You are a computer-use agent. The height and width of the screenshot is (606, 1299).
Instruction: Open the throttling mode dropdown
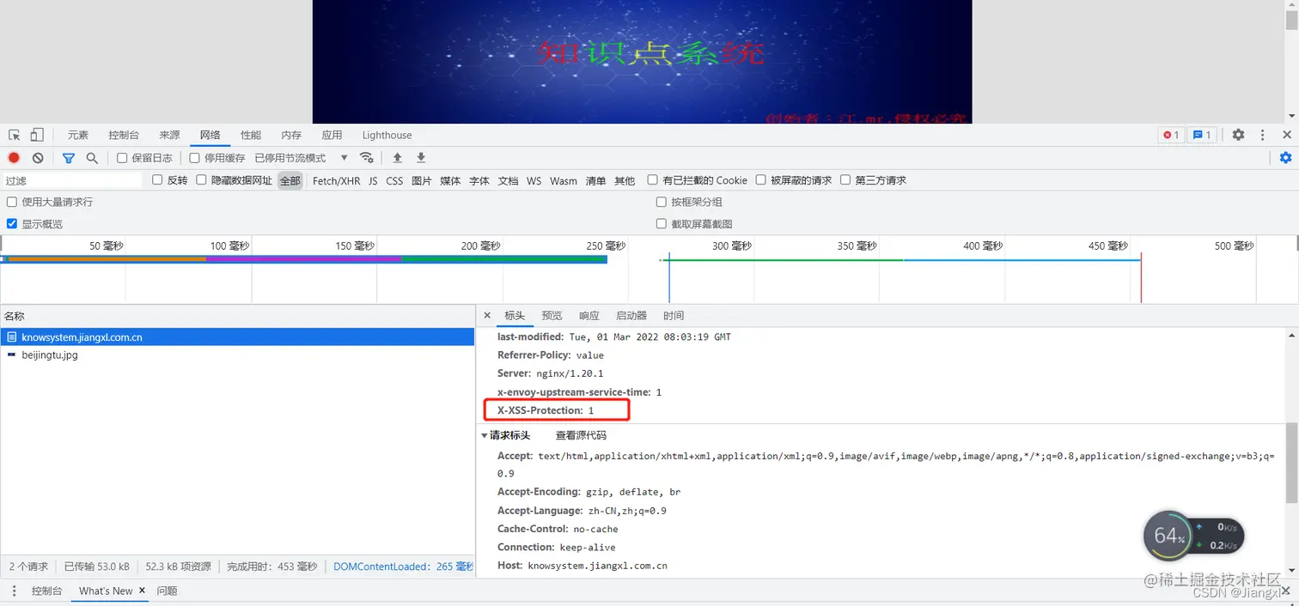302,158
